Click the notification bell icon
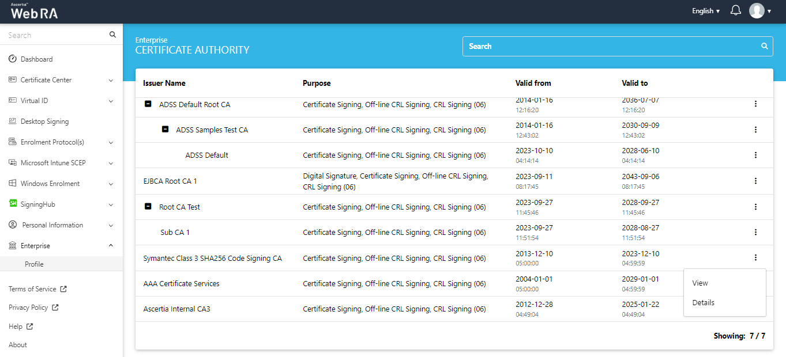This screenshot has width=786, height=357. (x=735, y=11)
